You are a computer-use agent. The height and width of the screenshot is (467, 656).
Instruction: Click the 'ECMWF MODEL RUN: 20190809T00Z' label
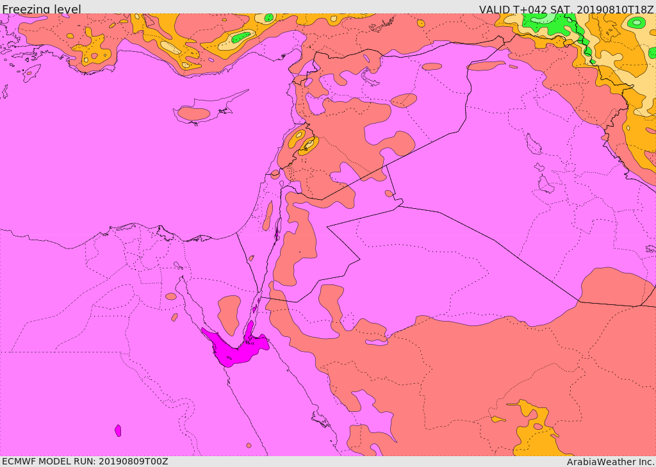pos(85,461)
